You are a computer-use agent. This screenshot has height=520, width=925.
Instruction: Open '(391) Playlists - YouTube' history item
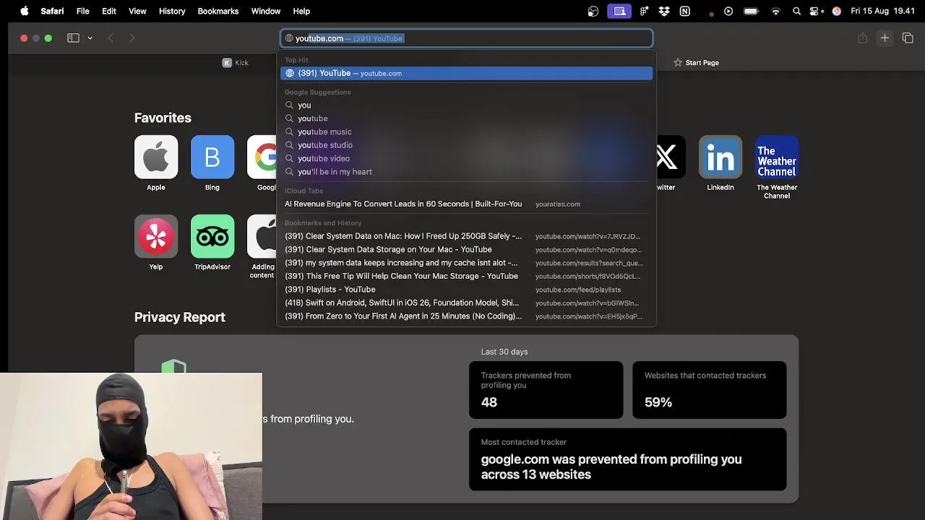467,290
